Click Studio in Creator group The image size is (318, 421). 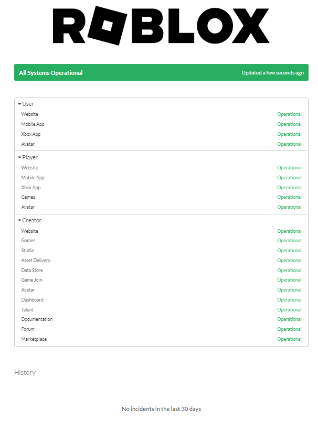click(x=28, y=251)
